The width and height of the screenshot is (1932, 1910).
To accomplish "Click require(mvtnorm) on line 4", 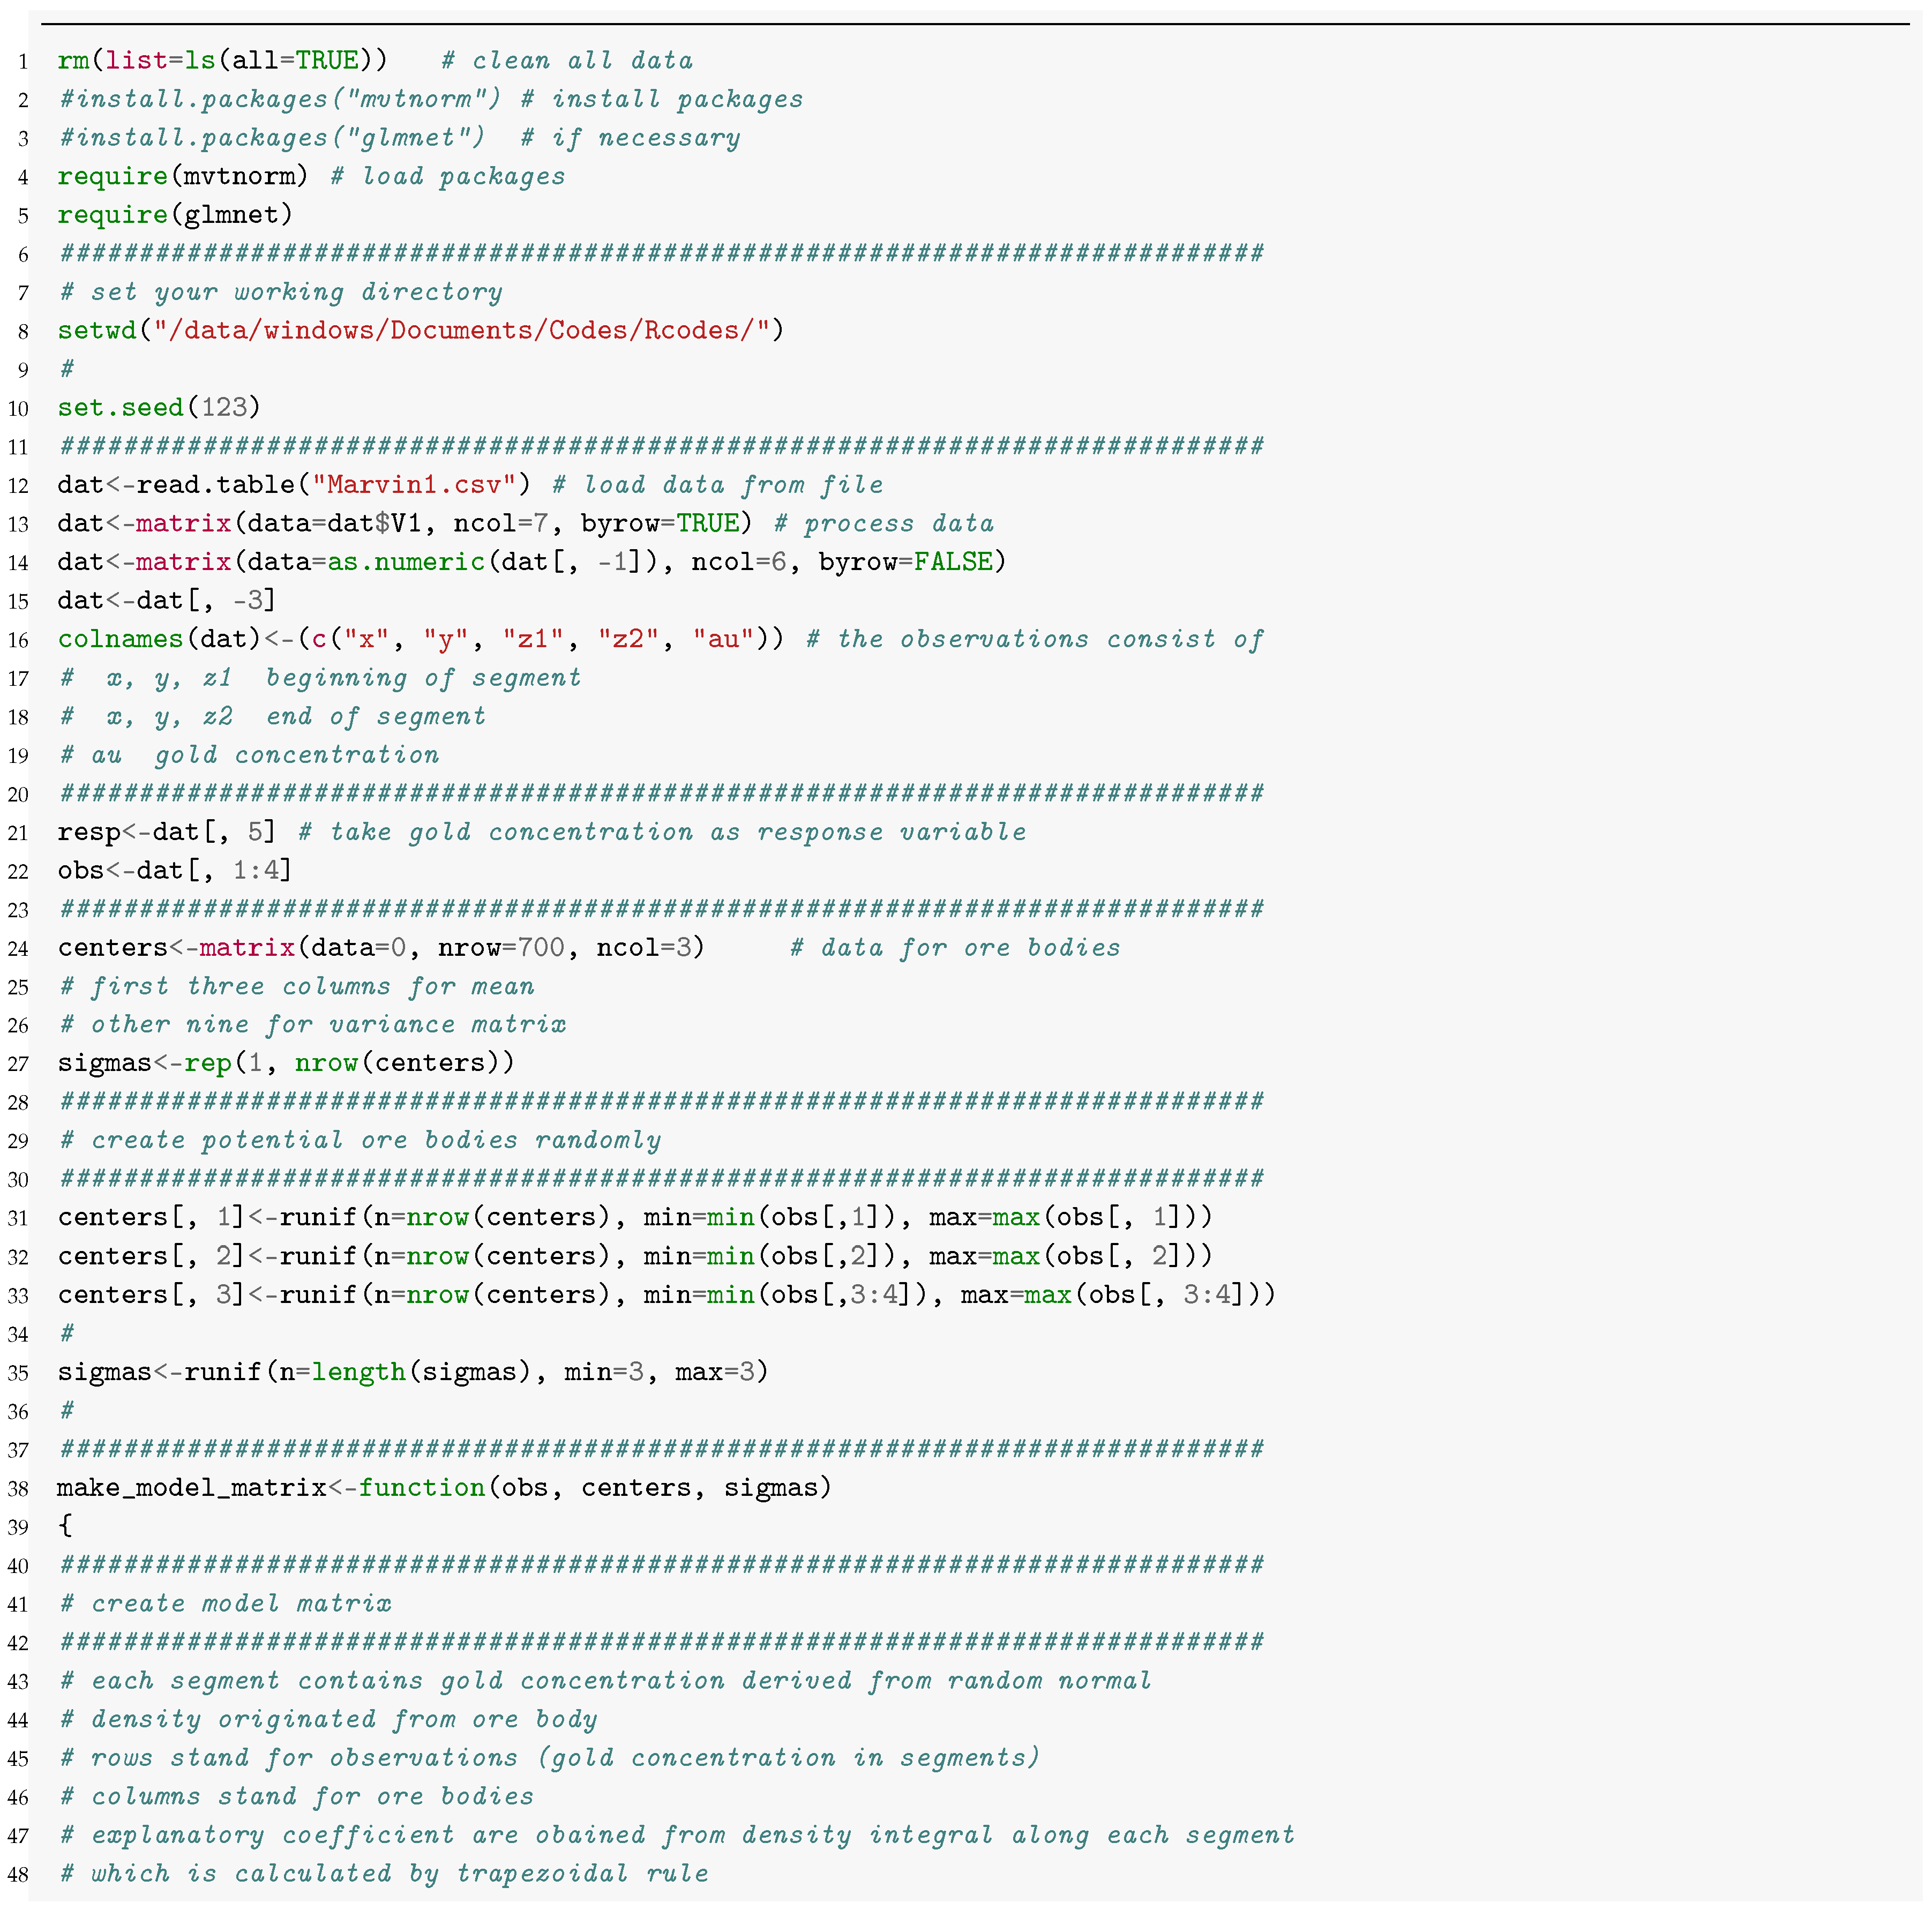I will tap(182, 177).
